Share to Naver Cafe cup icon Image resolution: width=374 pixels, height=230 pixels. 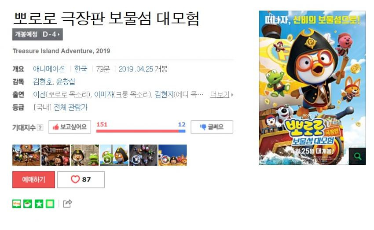coord(28,204)
